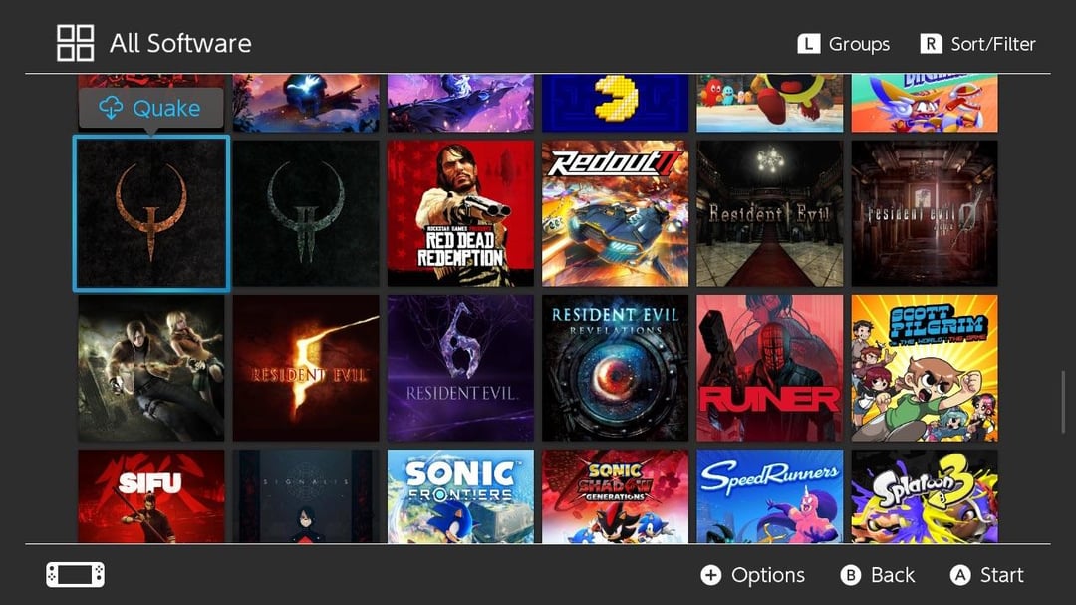Click the Back button

tap(878, 575)
